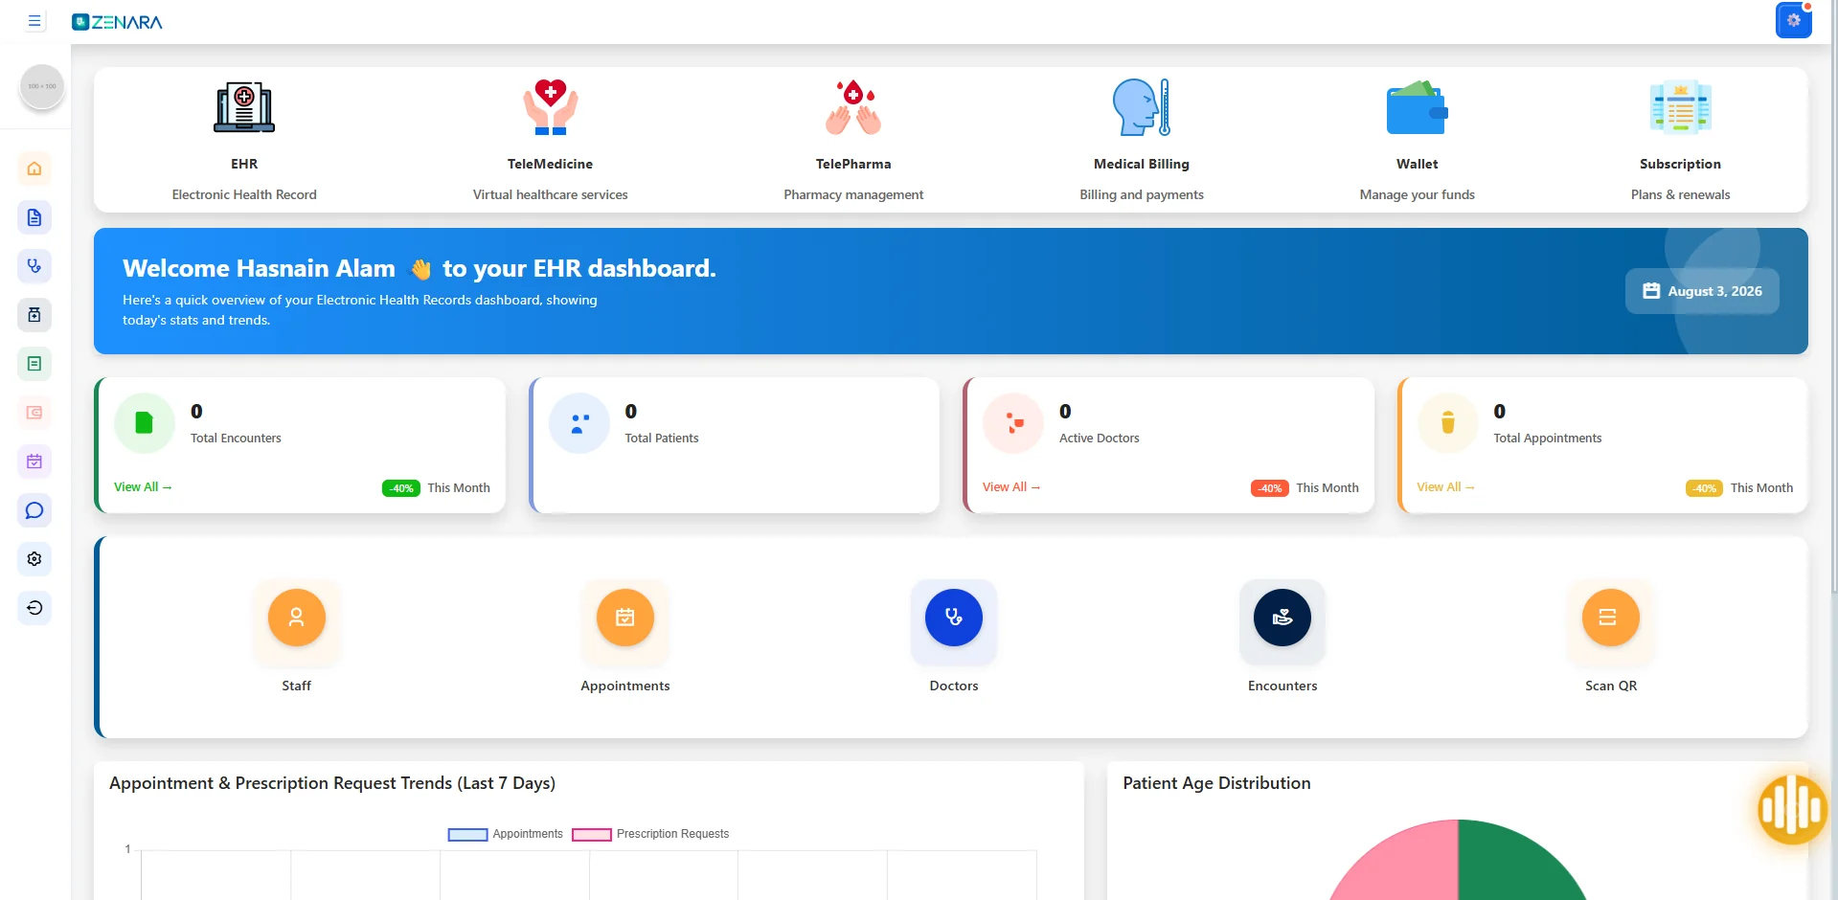Open settings gear in top right

pos(1793,20)
